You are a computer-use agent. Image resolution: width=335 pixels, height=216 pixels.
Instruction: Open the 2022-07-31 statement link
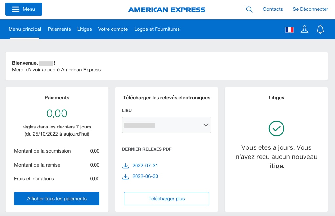145,166
